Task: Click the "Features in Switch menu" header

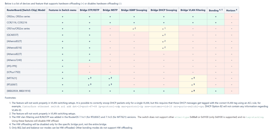Action: [x=62, y=10]
